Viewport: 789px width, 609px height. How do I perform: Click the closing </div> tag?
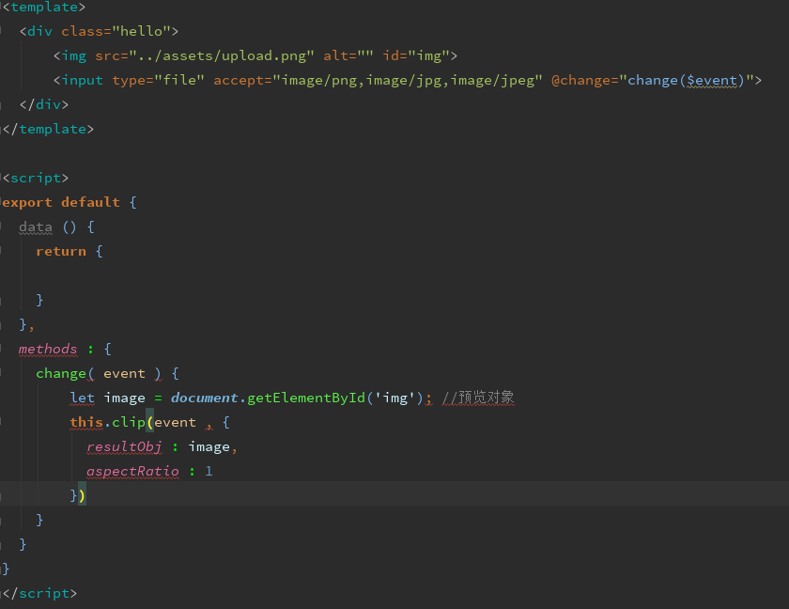pyautogui.click(x=44, y=104)
